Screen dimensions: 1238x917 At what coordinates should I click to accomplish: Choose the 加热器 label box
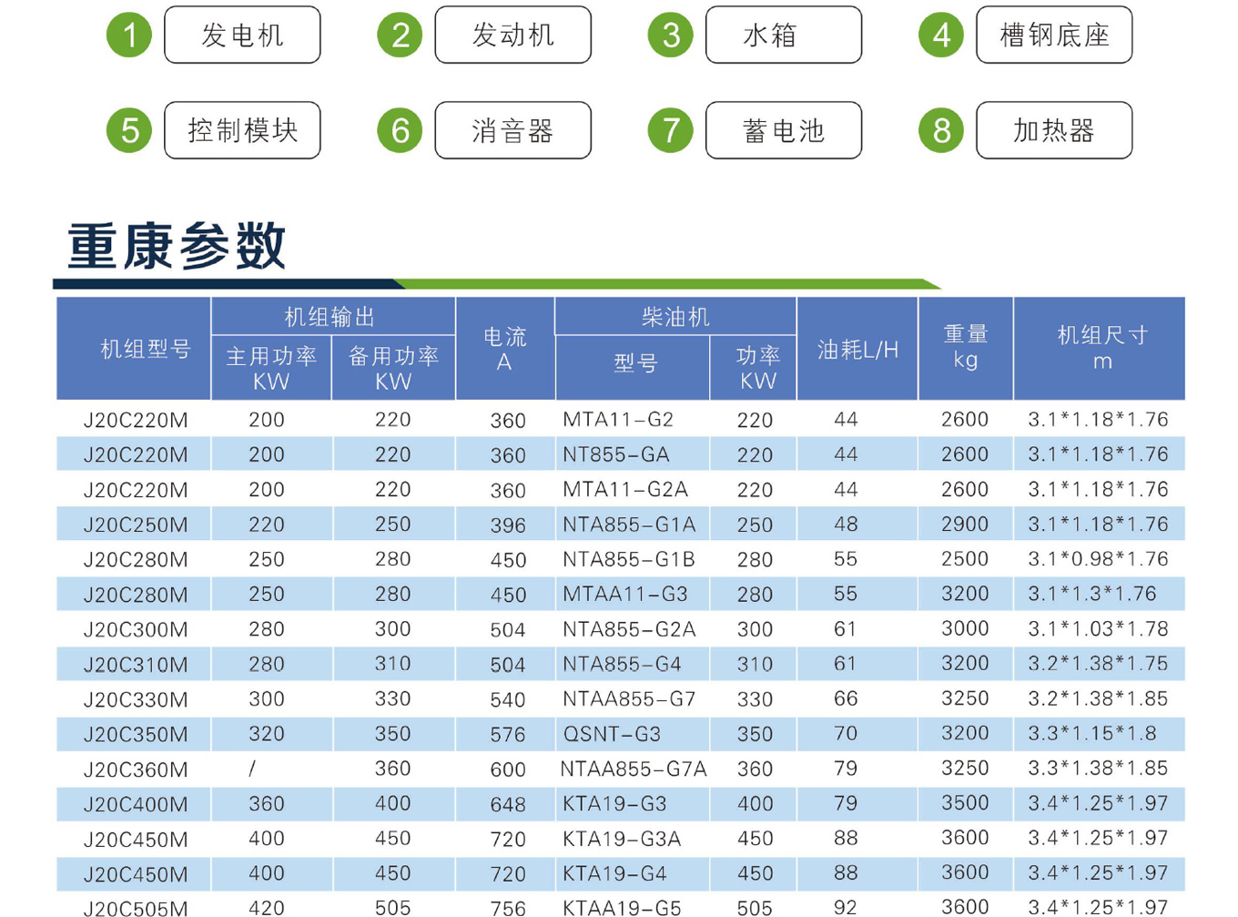pyautogui.click(x=1054, y=130)
